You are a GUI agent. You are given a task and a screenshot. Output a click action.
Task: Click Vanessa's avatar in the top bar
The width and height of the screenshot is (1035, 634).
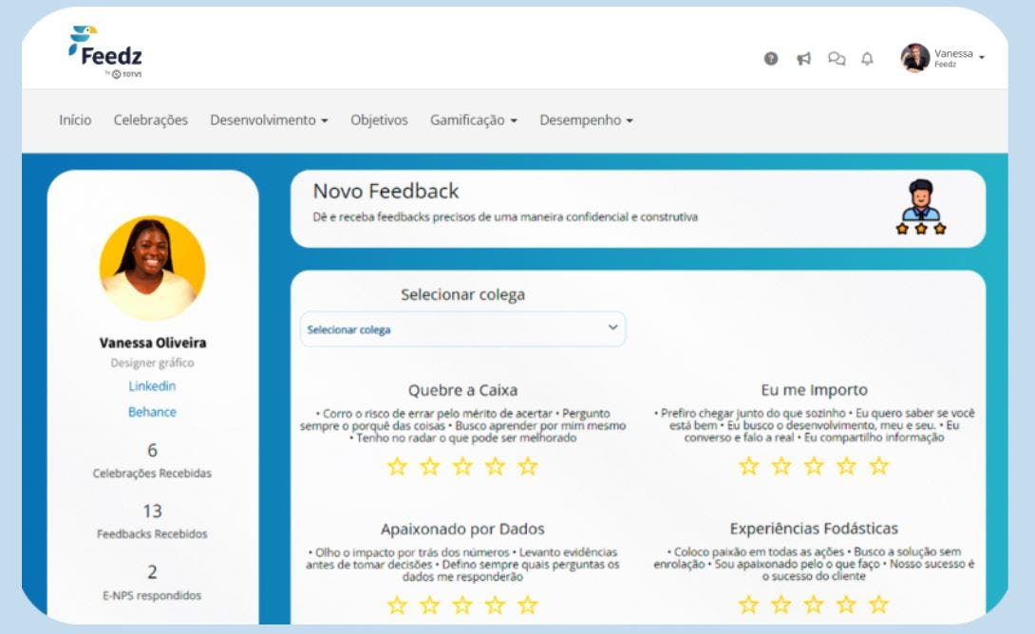pos(910,57)
